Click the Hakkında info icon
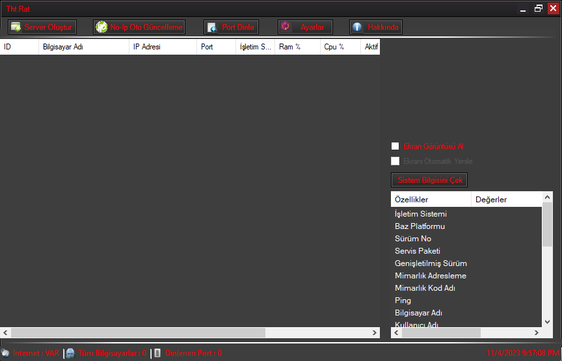The height and width of the screenshot is (361, 562). click(356, 27)
